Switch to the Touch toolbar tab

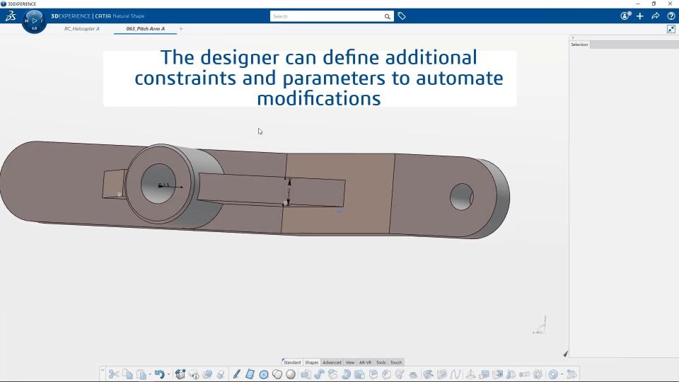coord(396,362)
